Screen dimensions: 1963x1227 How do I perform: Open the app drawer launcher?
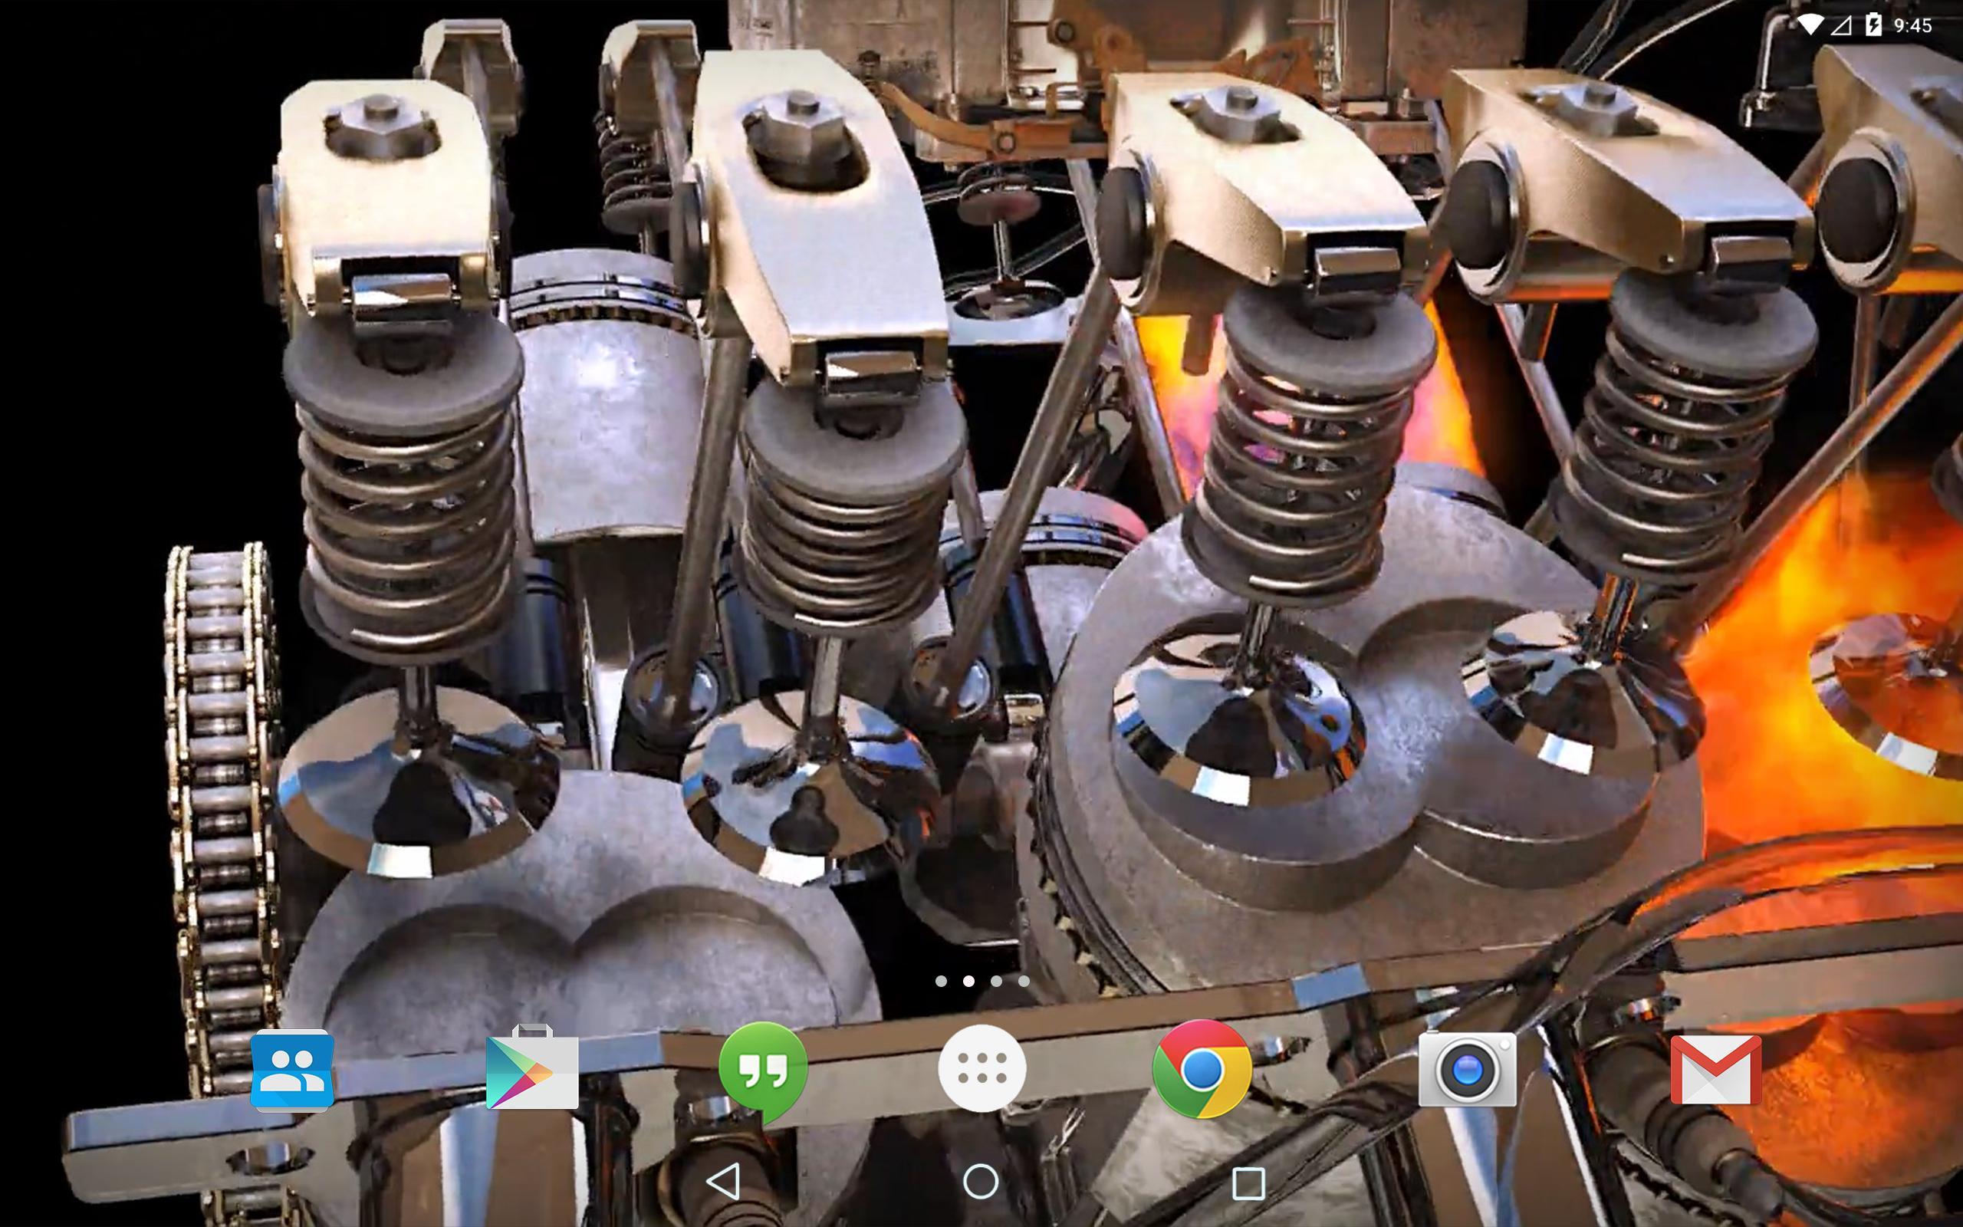[981, 1068]
